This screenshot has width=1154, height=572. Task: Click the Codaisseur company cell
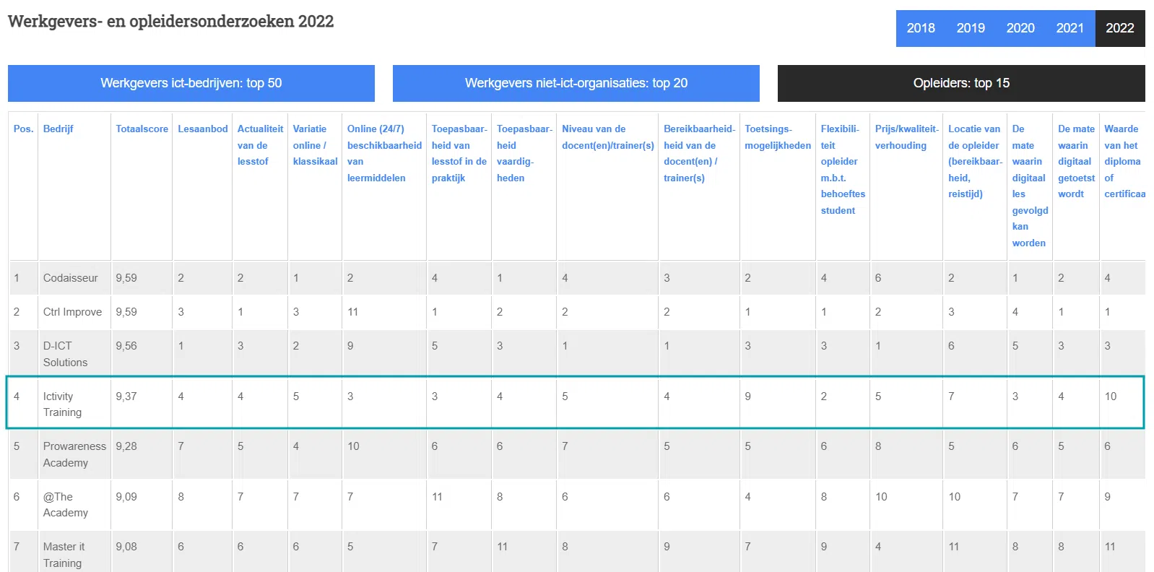74,278
